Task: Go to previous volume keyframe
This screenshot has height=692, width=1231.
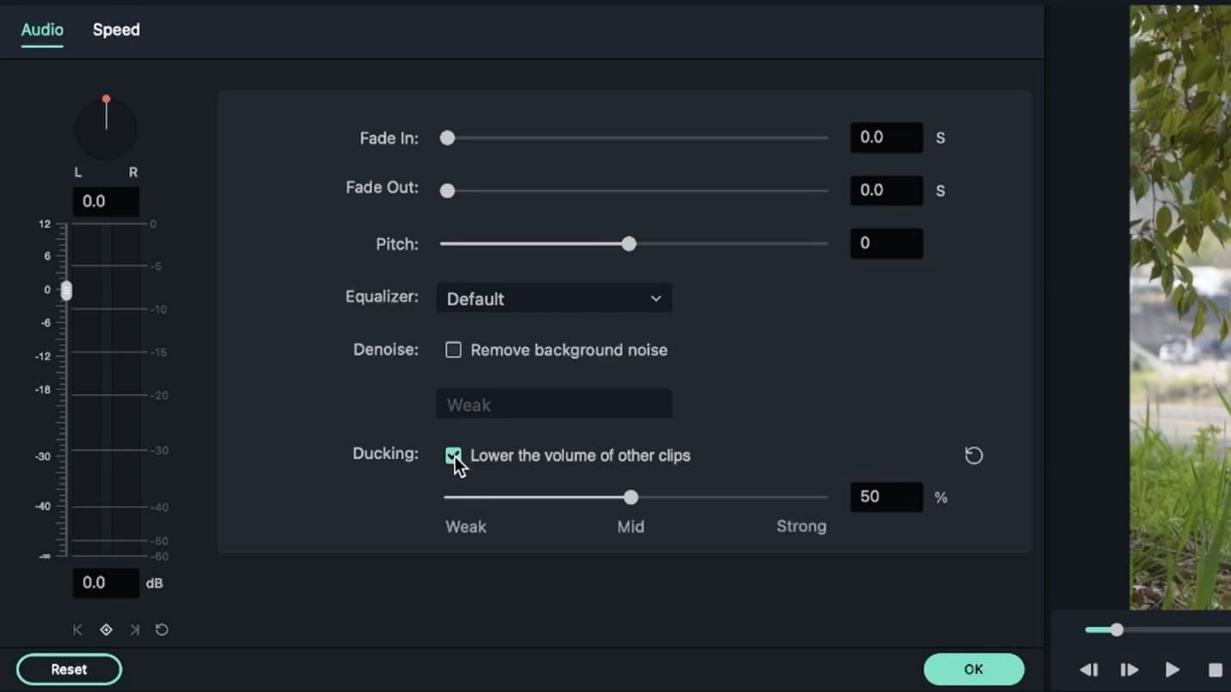Action: click(77, 630)
